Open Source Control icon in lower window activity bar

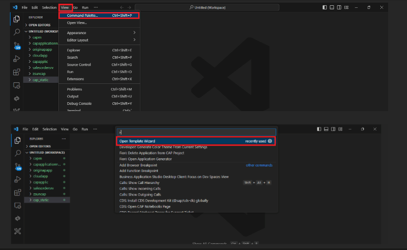pos(18,167)
